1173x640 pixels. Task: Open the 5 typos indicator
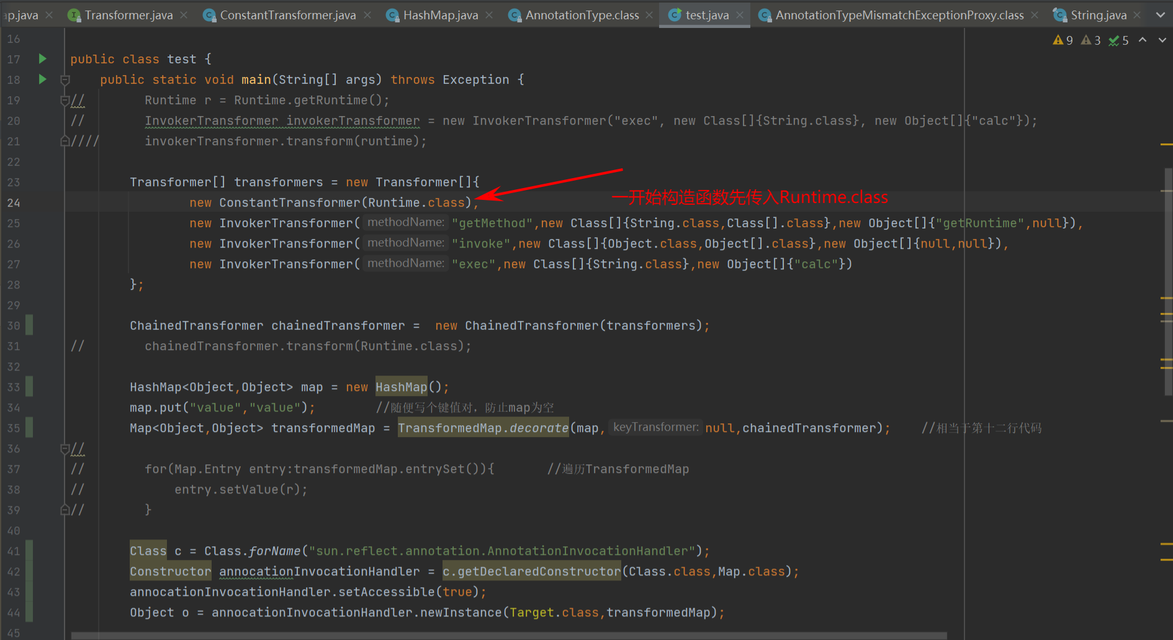pyautogui.click(x=1119, y=40)
